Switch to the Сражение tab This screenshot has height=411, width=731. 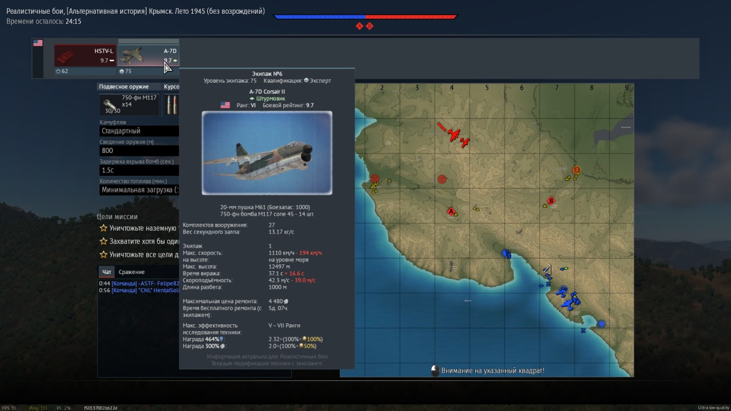coord(132,272)
